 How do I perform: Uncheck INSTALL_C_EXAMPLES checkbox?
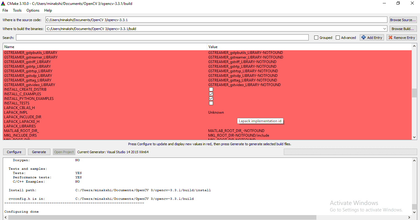pos(211,94)
